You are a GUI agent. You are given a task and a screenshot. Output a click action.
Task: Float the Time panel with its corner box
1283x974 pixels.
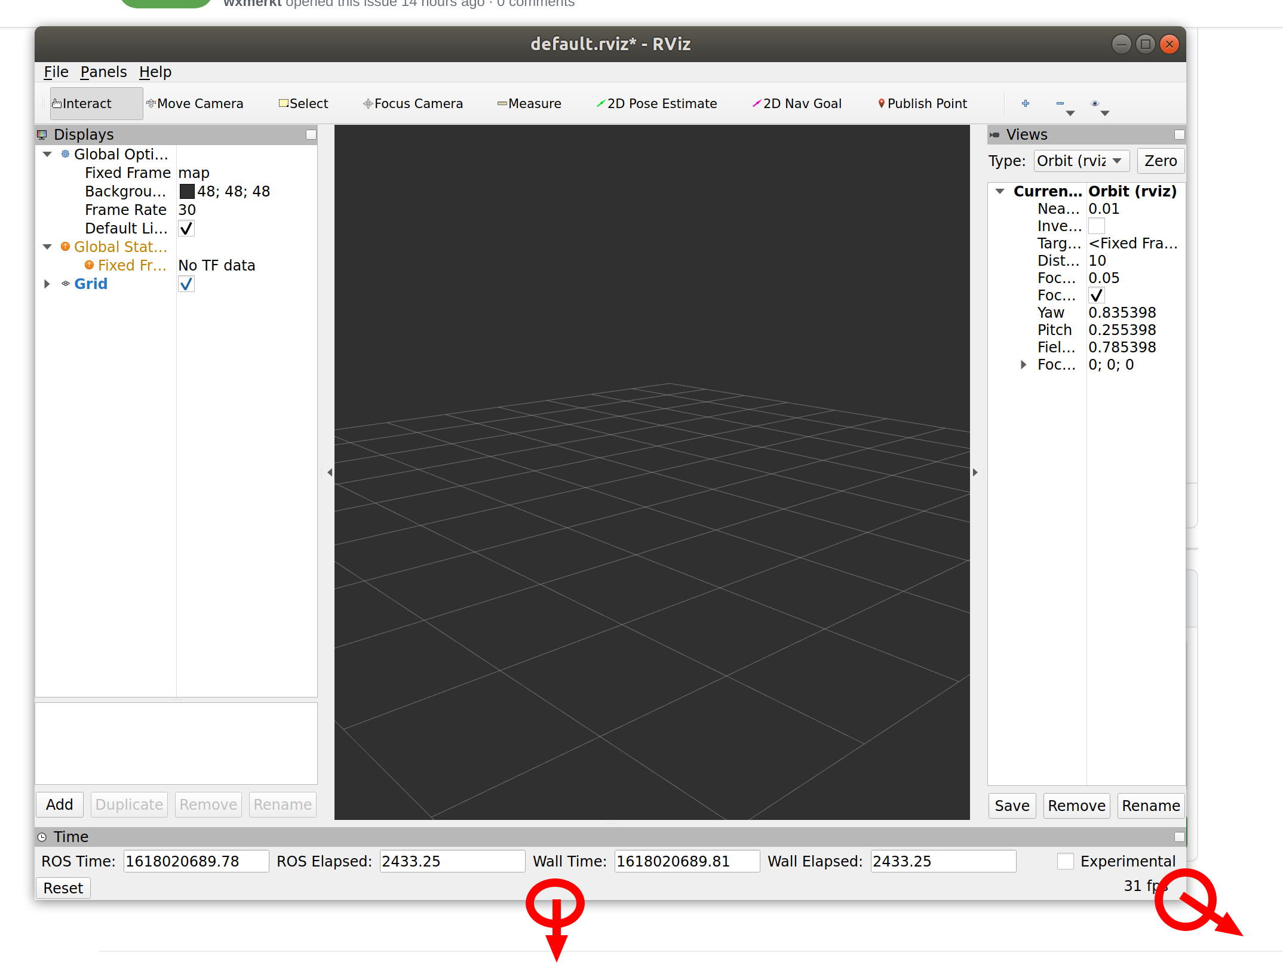[1179, 837]
